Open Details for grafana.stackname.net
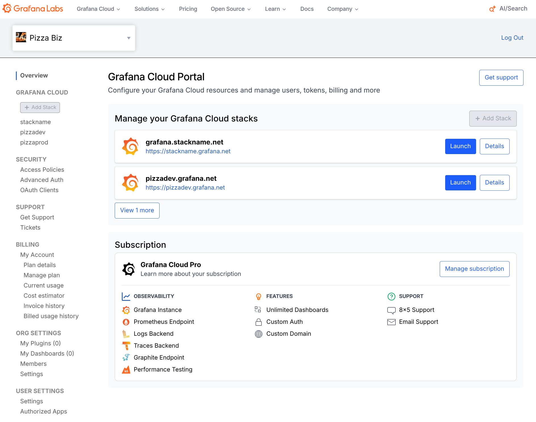The width and height of the screenshot is (536, 422). click(495, 146)
